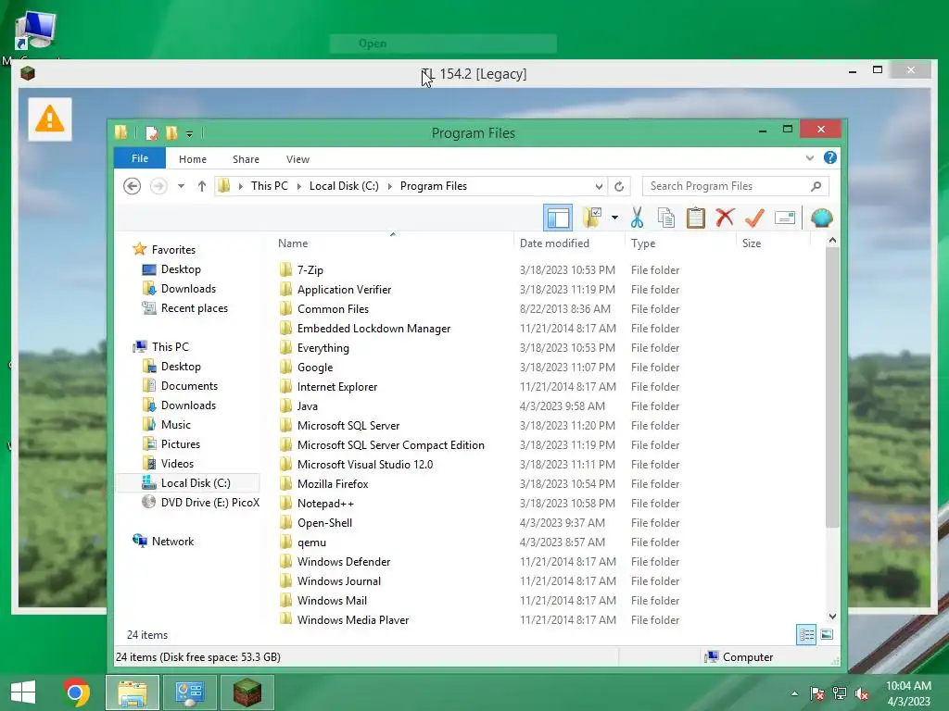Select the Open-Shell folder
This screenshot has width=949, height=711.
[324, 523]
